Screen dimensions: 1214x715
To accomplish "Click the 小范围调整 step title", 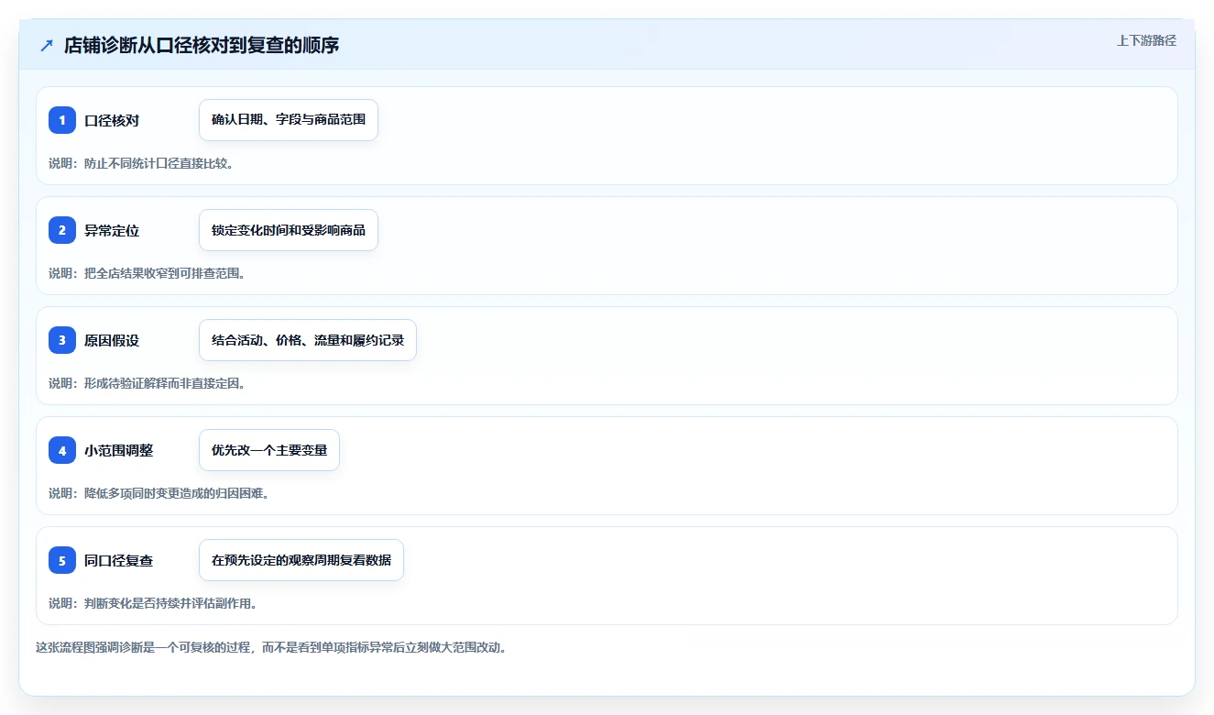I will [119, 451].
